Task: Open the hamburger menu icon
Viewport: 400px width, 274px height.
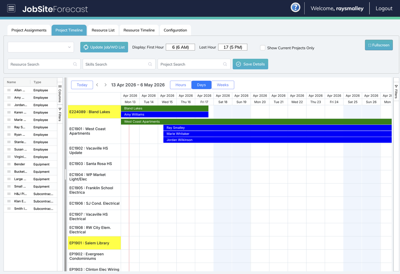Action: tap(11, 9)
